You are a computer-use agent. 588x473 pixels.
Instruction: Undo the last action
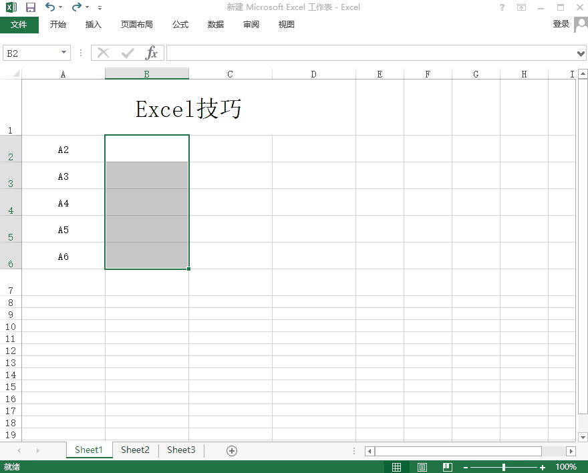point(50,7)
